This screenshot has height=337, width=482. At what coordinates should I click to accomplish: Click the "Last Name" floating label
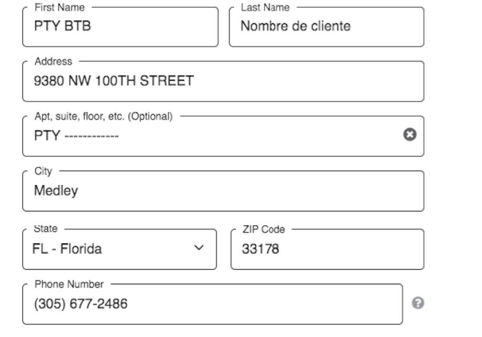point(265,7)
